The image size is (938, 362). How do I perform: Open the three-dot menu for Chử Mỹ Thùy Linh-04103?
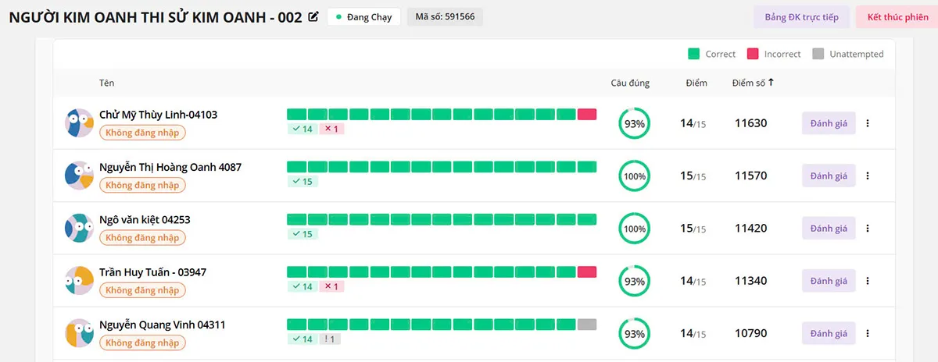(x=868, y=123)
